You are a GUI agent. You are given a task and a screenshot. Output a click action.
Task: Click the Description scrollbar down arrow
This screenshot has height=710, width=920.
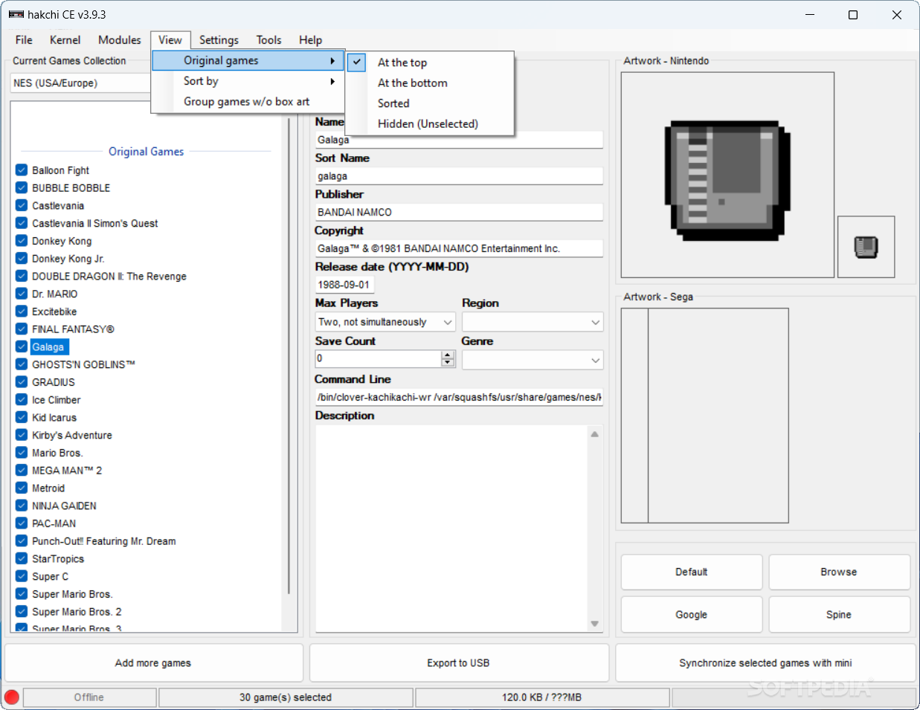click(x=595, y=624)
